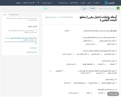Click the شمس logo in the header

[110, 3]
